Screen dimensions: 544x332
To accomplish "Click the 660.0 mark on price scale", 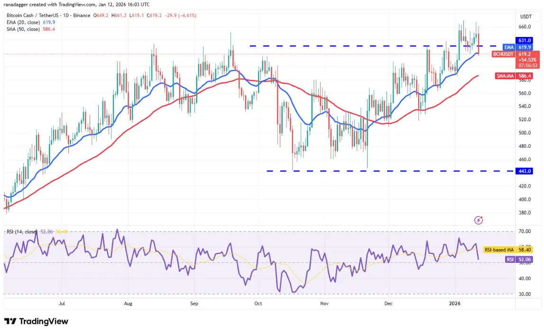I will coord(525,27).
